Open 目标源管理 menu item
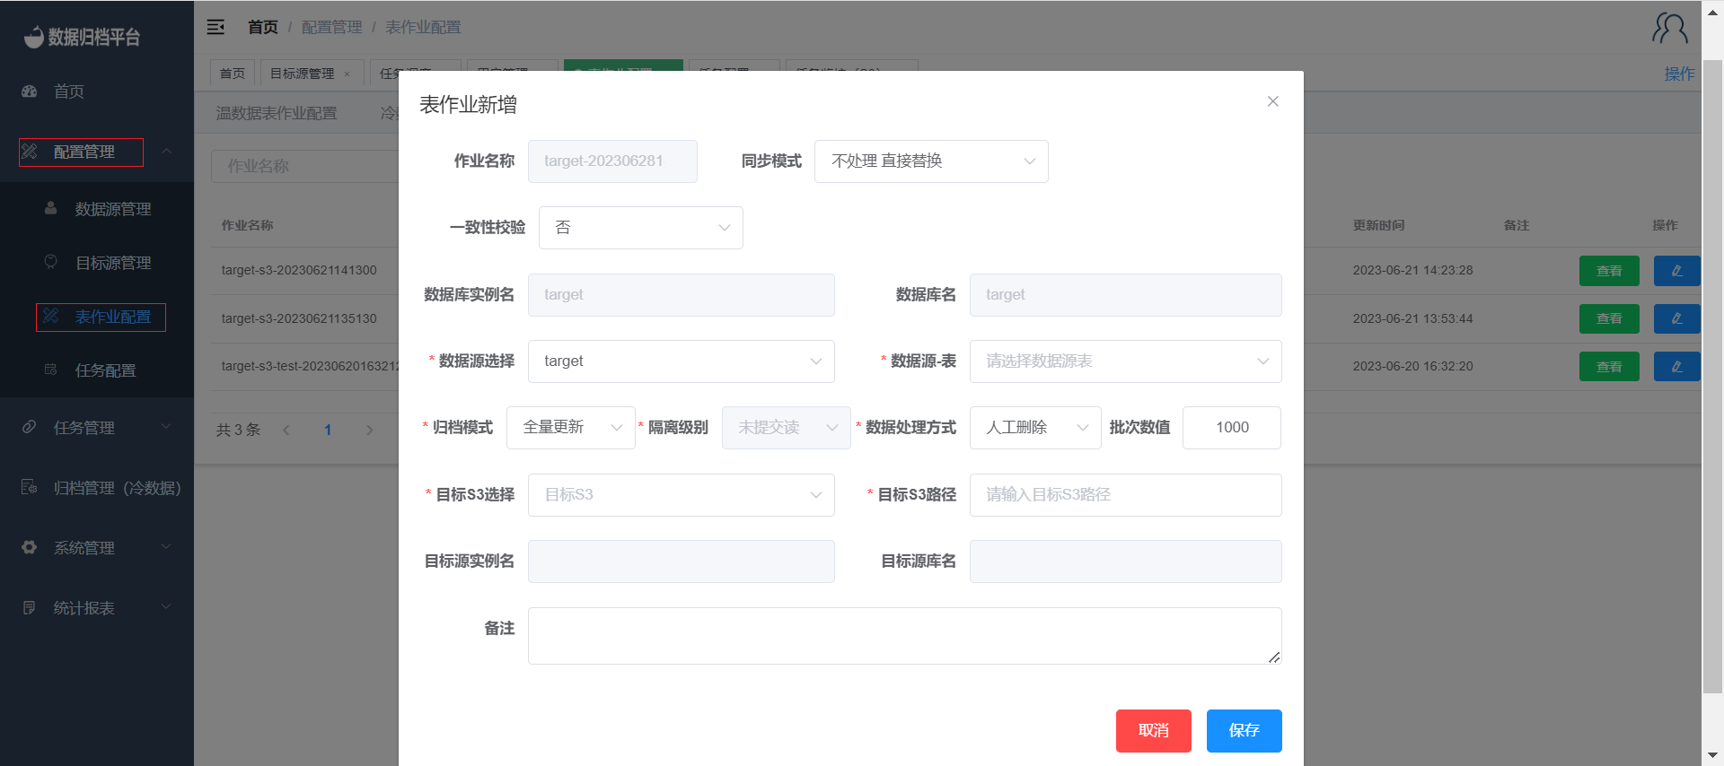1724x766 pixels. coord(97,263)
